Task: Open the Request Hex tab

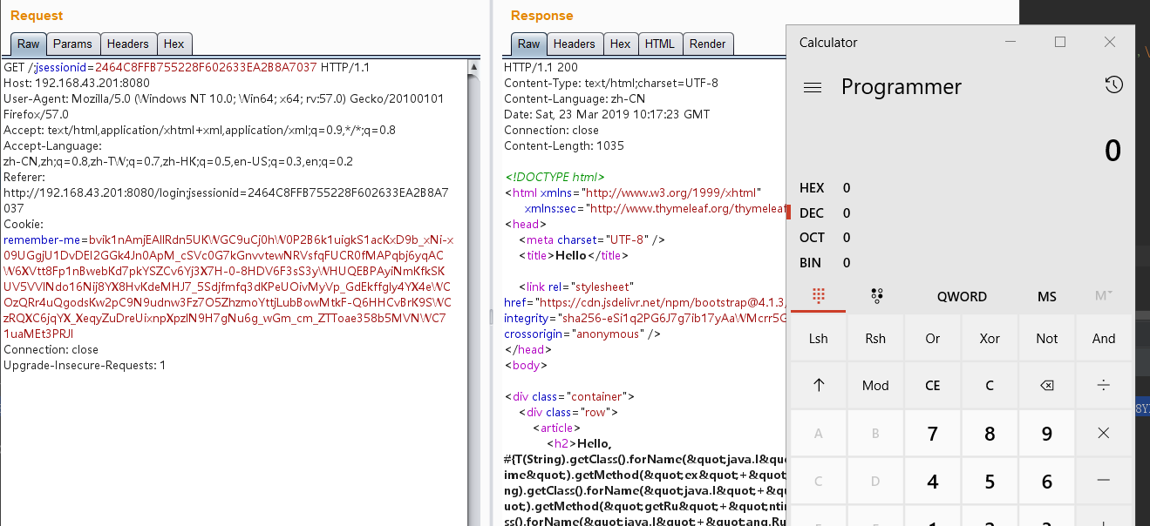Action: point(174,44)
